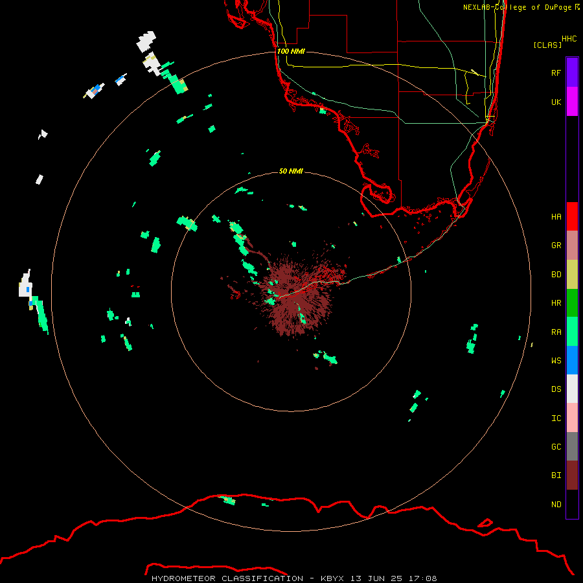Image resolution: width=583 pixels, height=583 pixels.
Task: Click the GC legend label
Action: click(556, 447)
